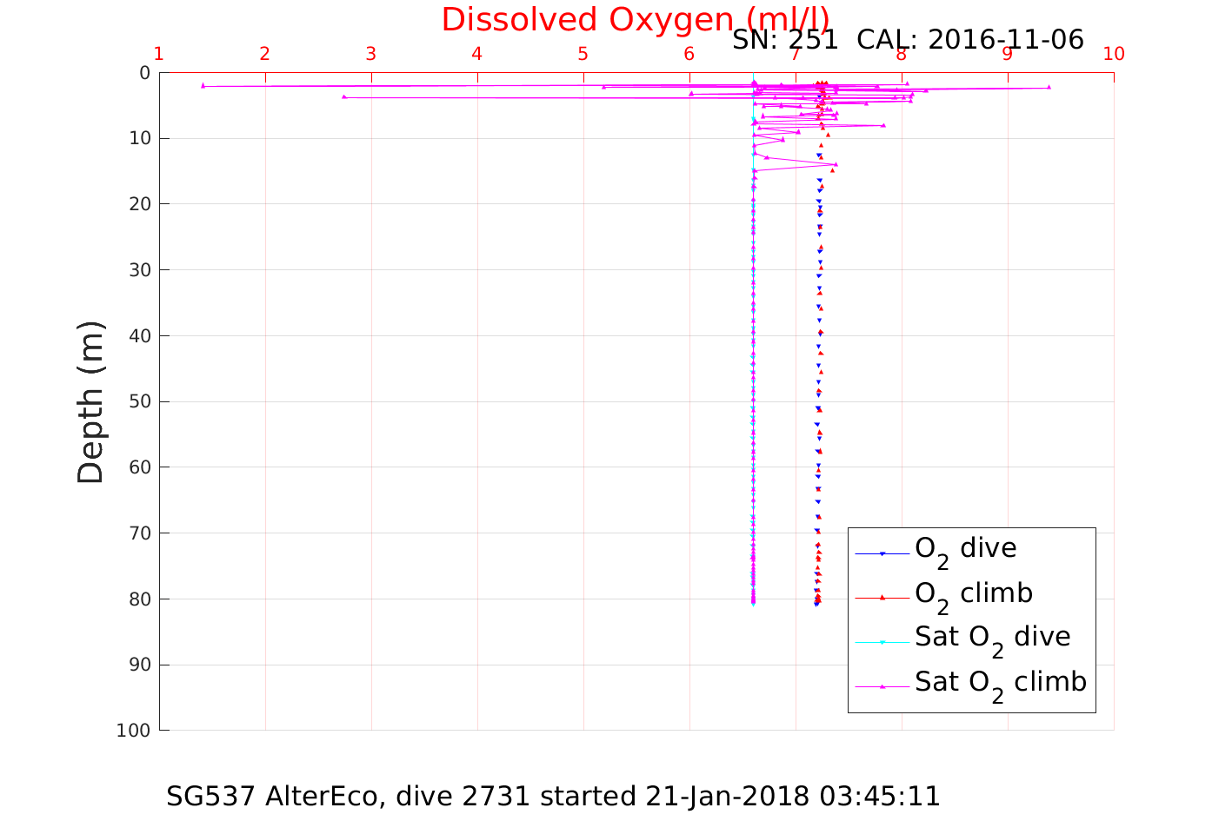Click the 'SN: 251 CAL: 2016-11-06' annotation
Viewport: 1232px width, 821px height.
pos(908,40)
